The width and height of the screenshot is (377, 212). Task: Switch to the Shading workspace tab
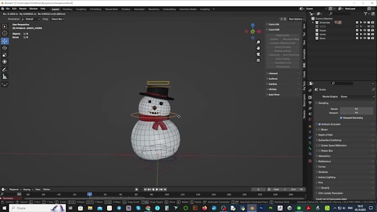126,9
